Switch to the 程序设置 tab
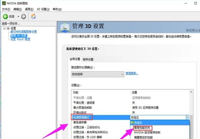 tap(88, 59)
